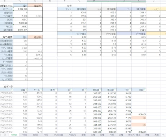The image size is (166, 137).
Task: Switch to the temp sheet tab
Action: pos(14,135)
